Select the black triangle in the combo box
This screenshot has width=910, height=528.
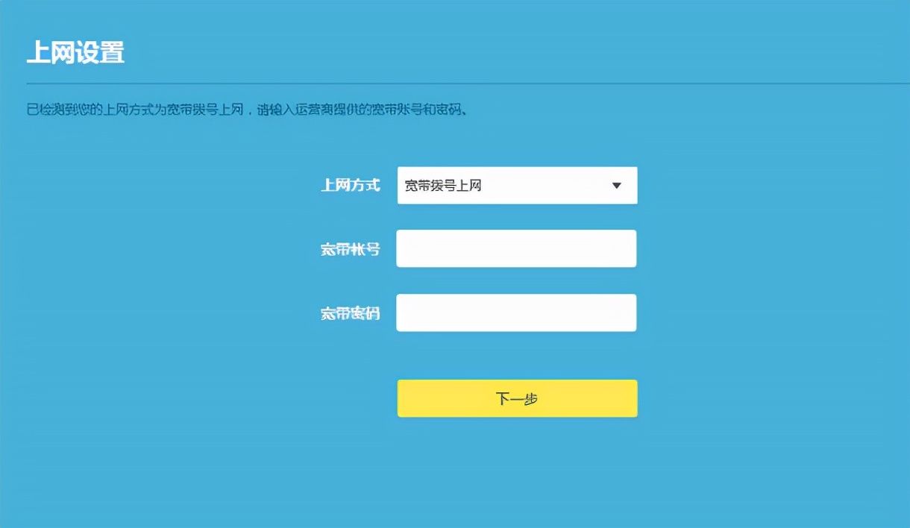pyautogui.click(x=616, y=186)
